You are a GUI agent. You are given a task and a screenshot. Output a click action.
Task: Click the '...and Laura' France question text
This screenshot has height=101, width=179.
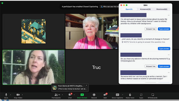point(145,39)
